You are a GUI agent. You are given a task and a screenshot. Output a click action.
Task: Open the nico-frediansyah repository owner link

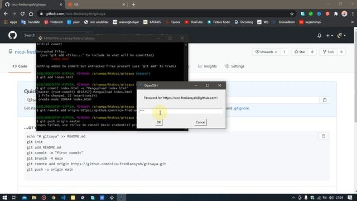point(25,52)
